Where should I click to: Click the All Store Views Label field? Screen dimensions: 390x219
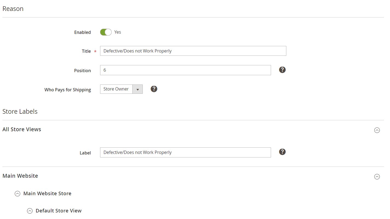[185, 152]
